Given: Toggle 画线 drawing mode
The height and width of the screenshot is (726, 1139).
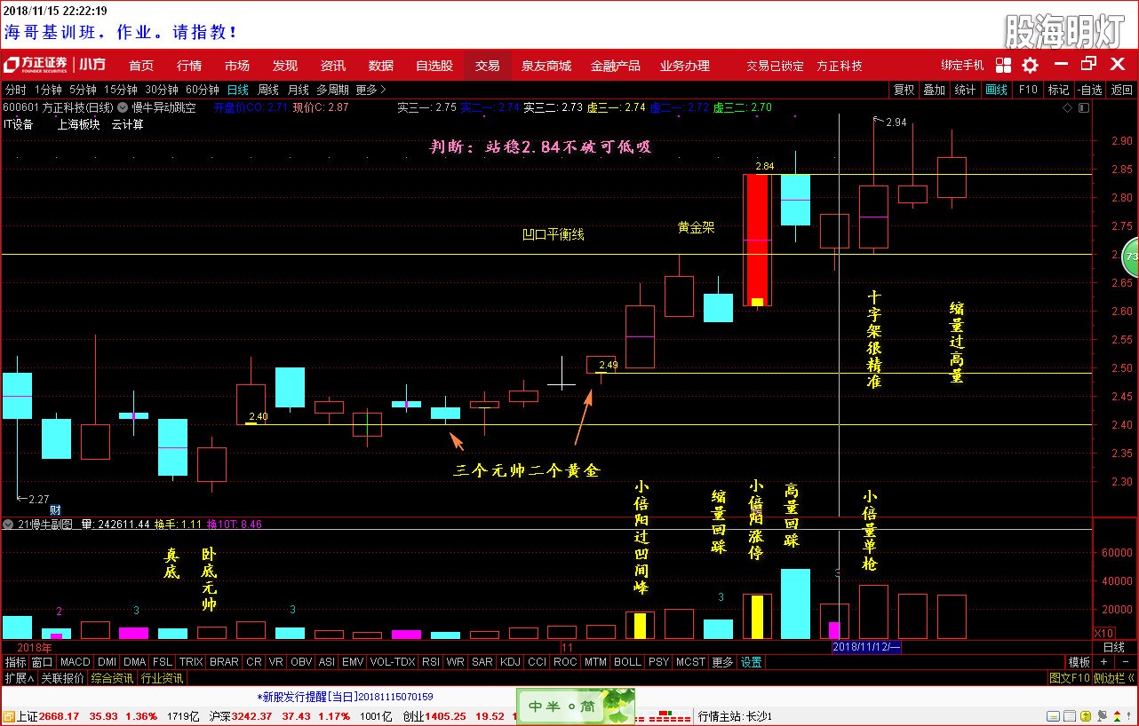Looking at the screenshot, I should 998,90.
